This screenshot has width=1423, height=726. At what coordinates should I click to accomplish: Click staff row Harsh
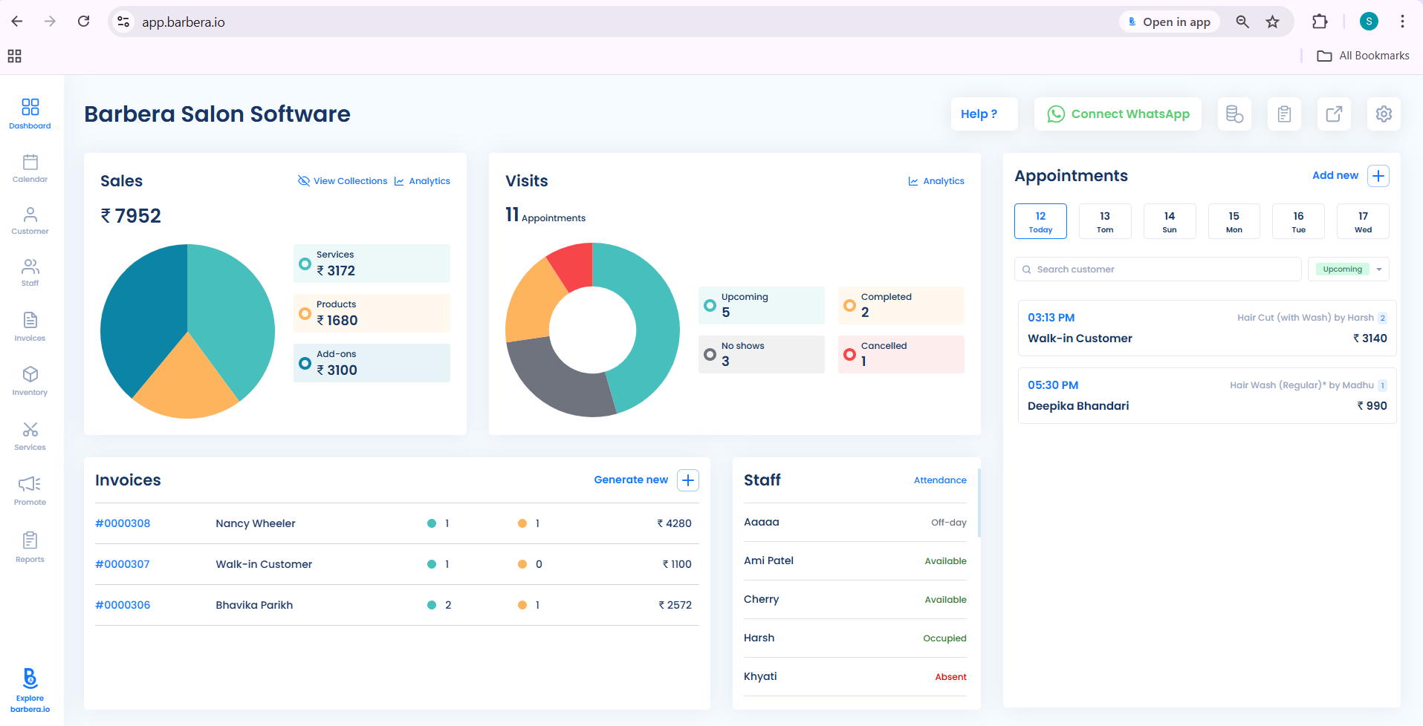pyautogui.click(x=855, y=638)
